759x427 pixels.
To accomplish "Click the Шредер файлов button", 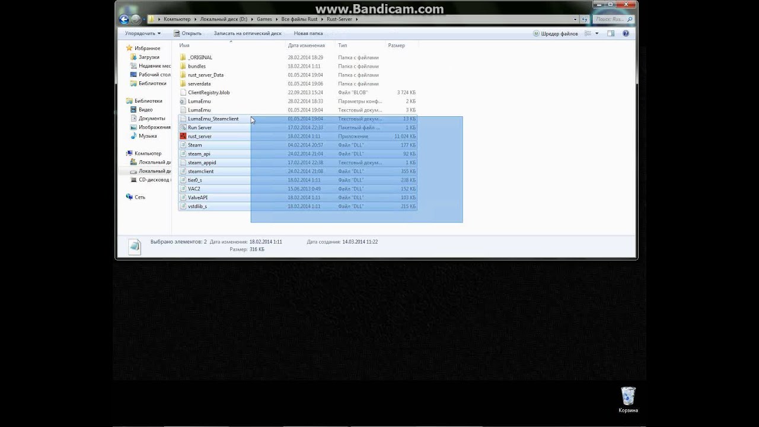I will pos(556,33).
